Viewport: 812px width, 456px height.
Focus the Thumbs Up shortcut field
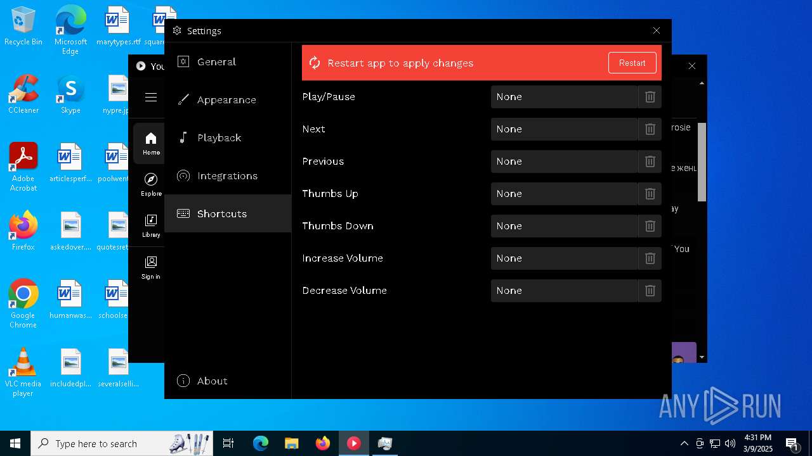click(x=564, y=194)
